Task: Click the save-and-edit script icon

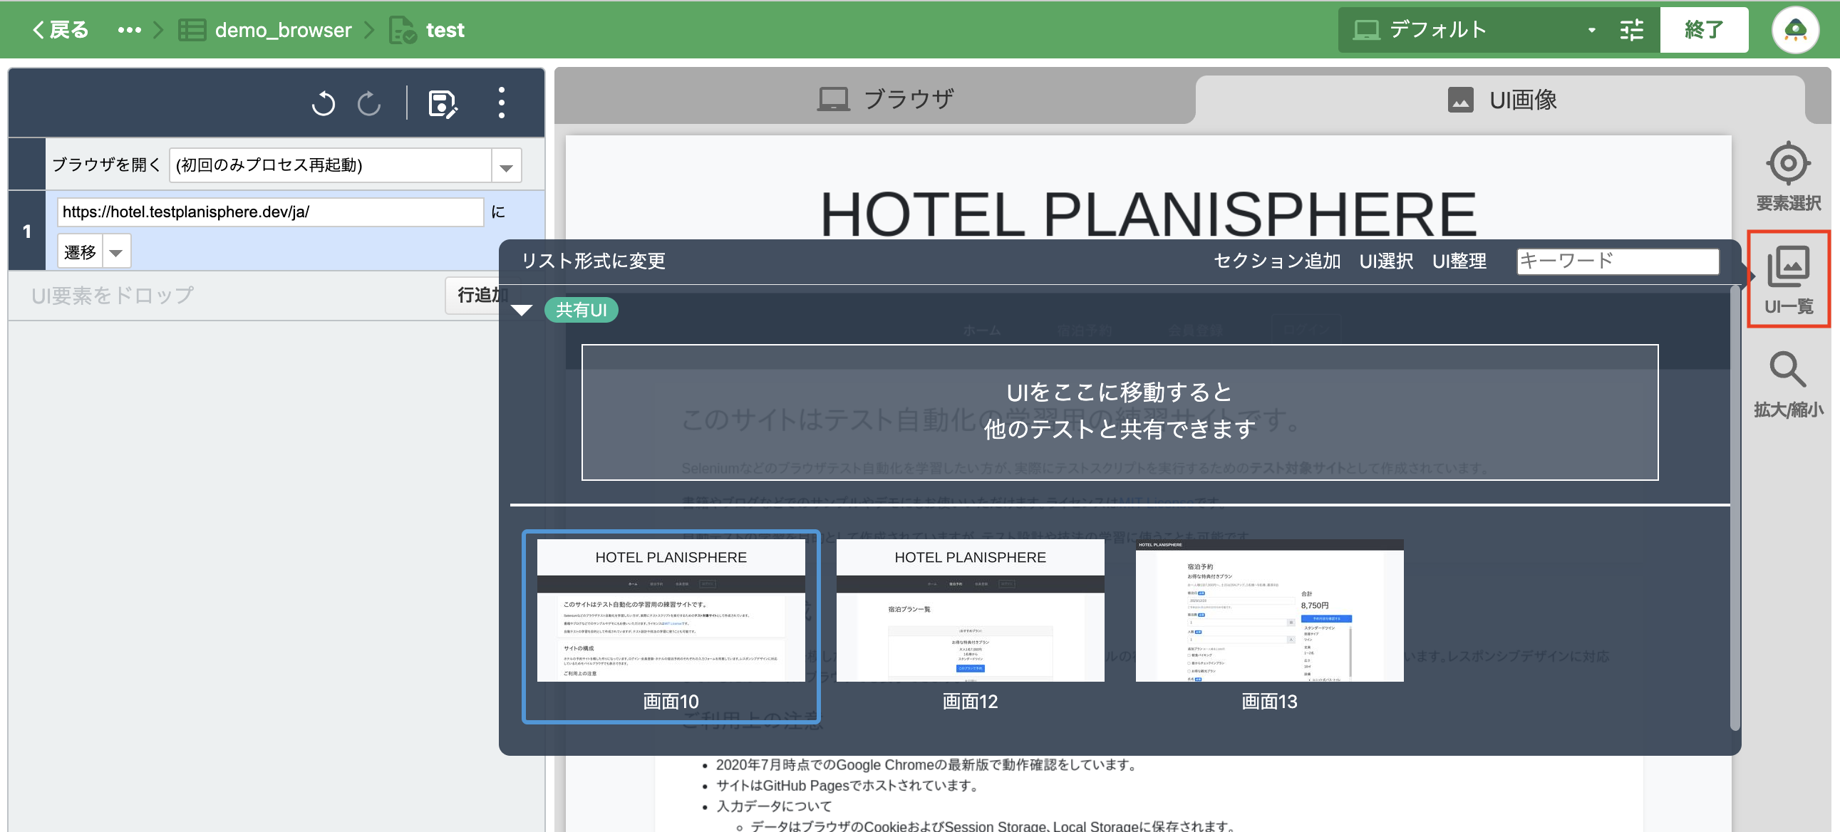Action: [x=442, y=103]
